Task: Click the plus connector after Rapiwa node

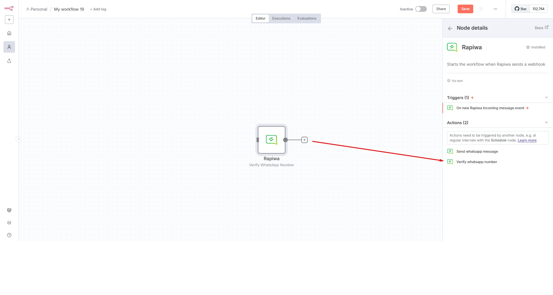Action: [304, 140]
